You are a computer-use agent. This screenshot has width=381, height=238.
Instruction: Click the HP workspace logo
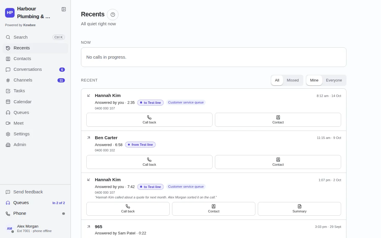[x=10, y=13]
